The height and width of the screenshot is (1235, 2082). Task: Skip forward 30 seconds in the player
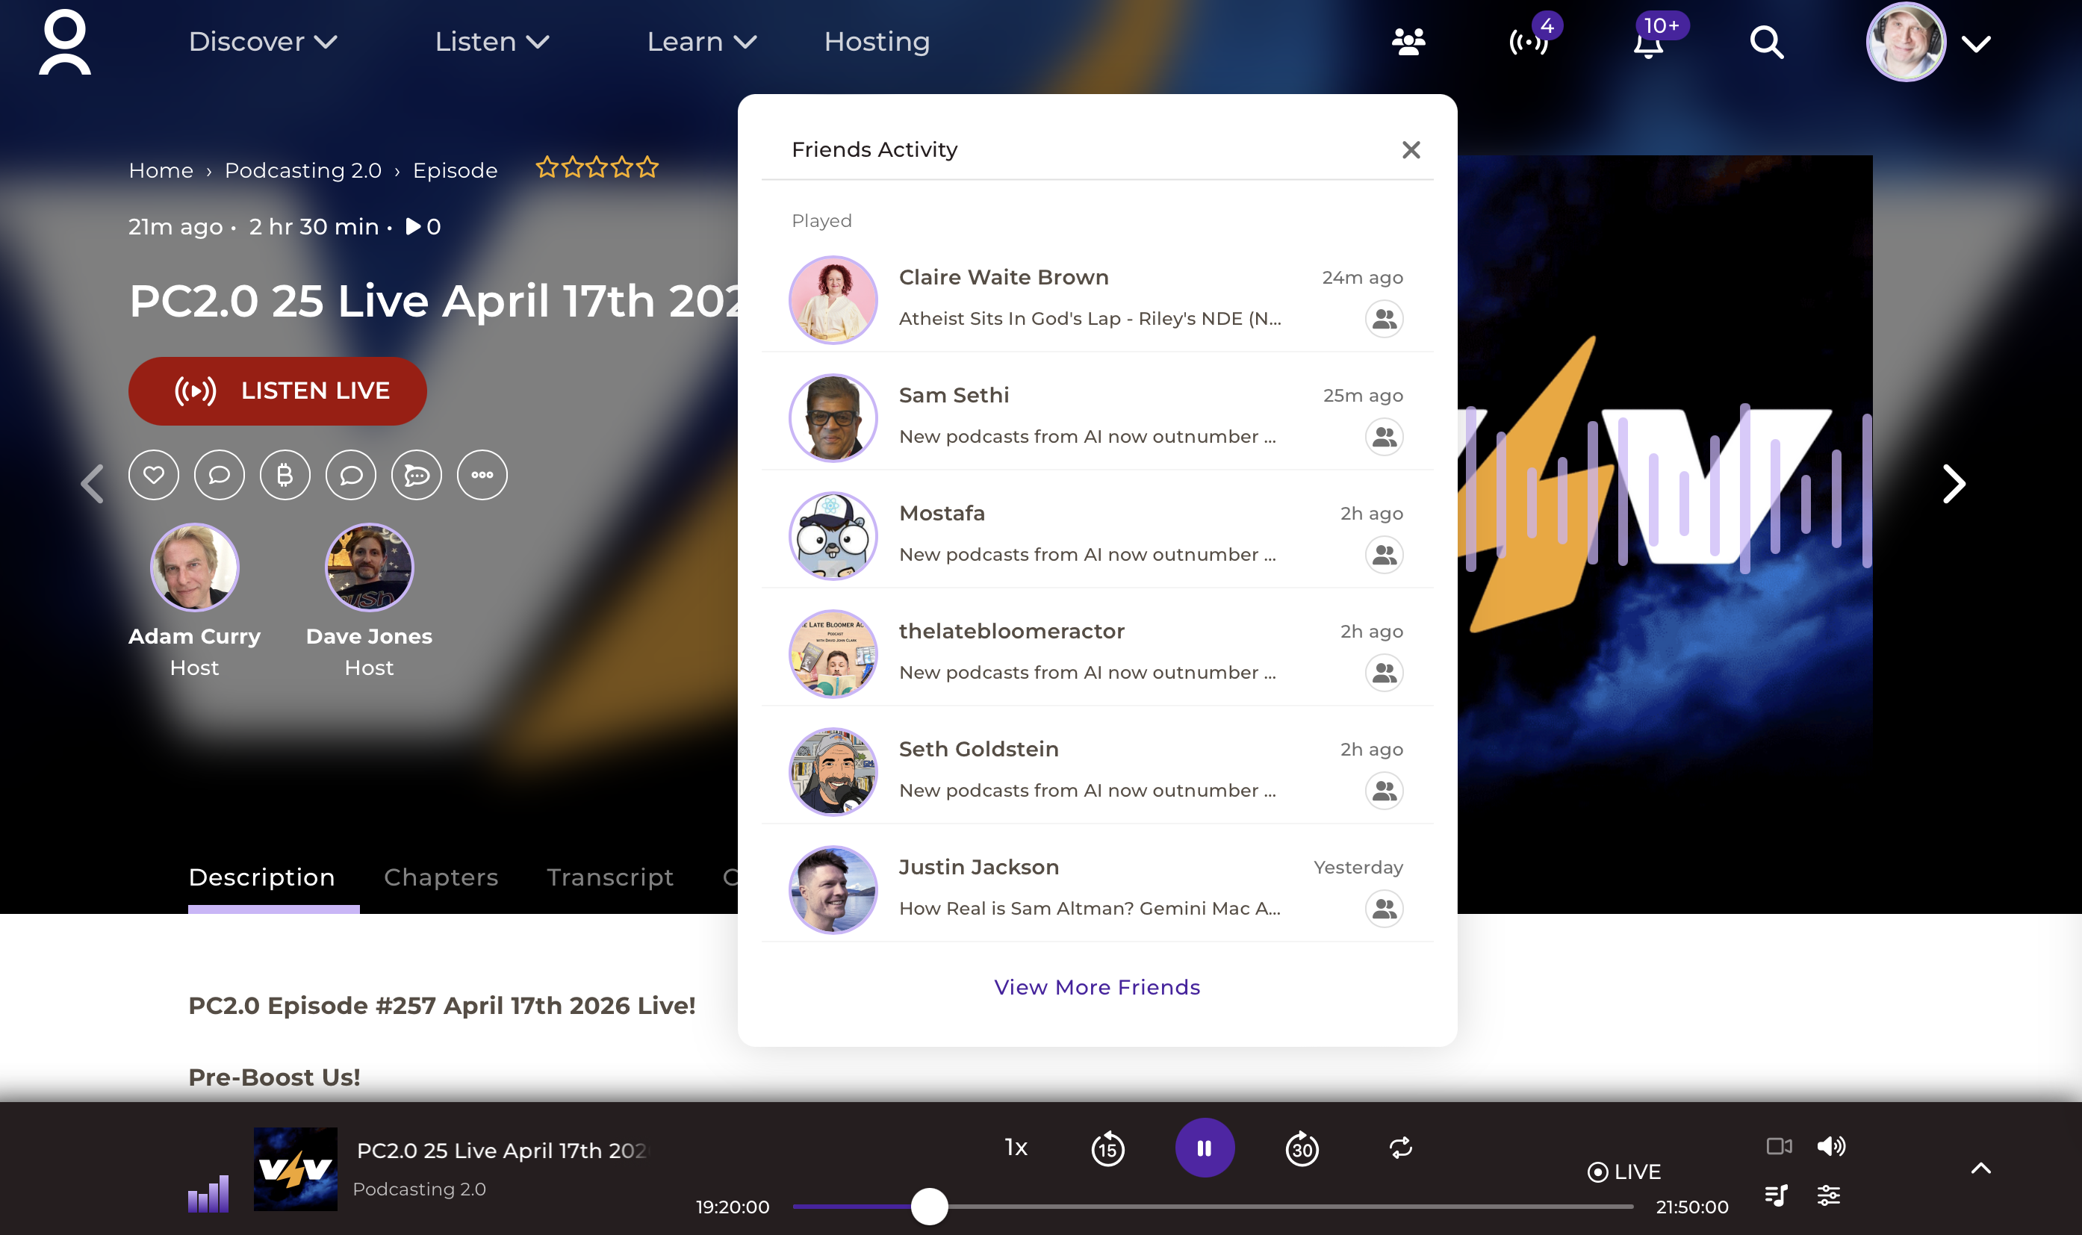coord(1302,1149)
